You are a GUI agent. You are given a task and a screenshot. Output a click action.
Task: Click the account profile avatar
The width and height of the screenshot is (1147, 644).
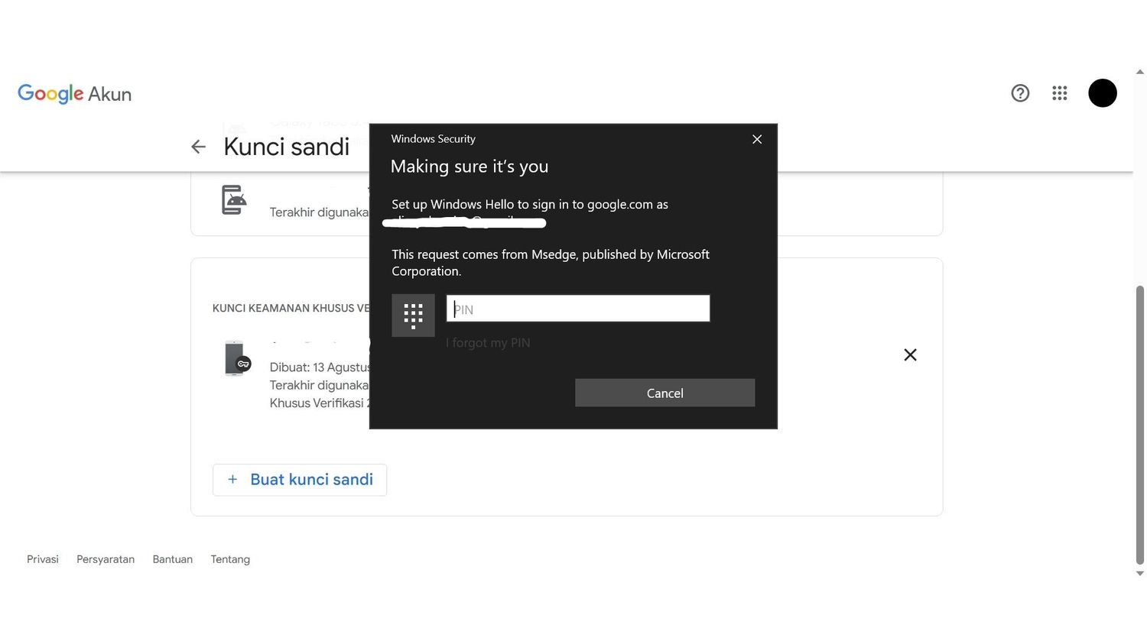click(1102, 93)
